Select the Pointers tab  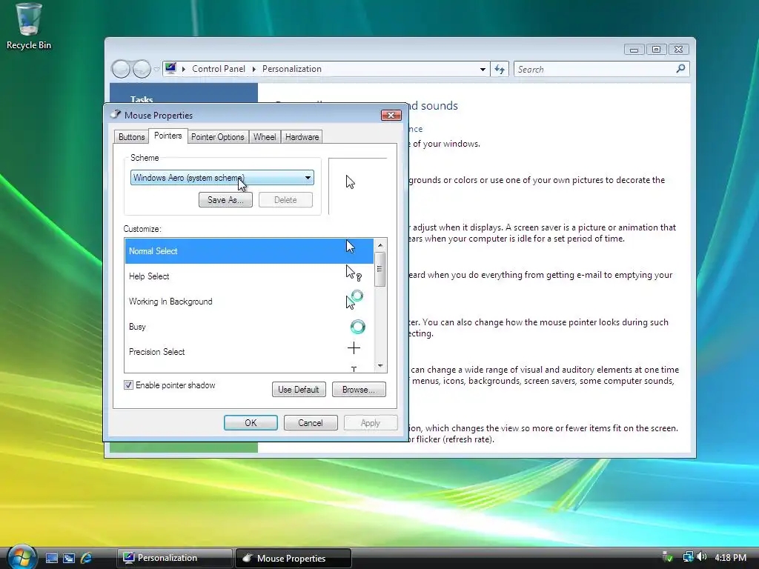(168, 136)
